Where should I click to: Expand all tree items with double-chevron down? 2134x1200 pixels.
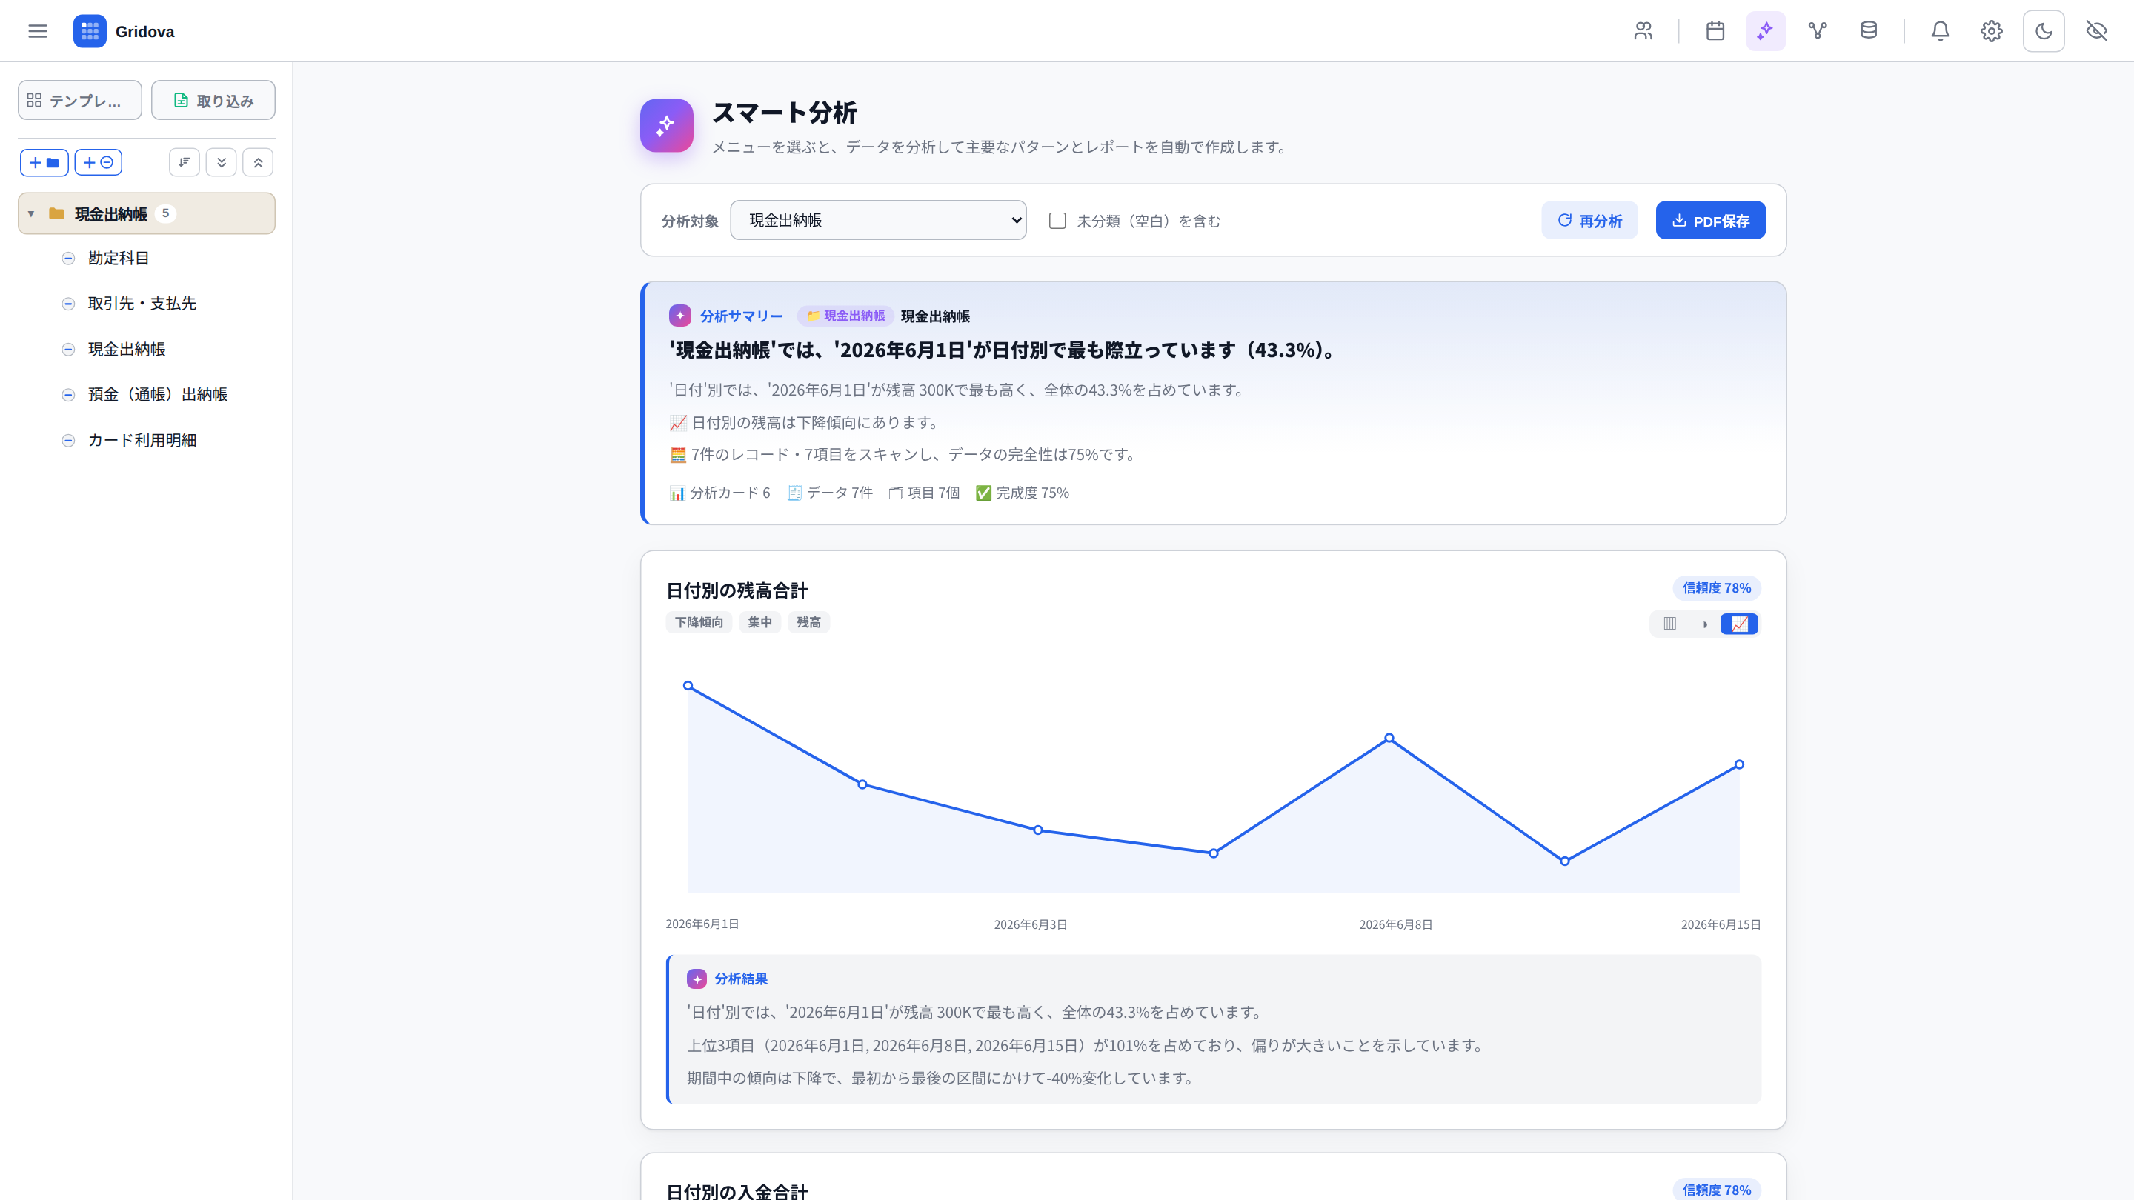click(222, 162)
